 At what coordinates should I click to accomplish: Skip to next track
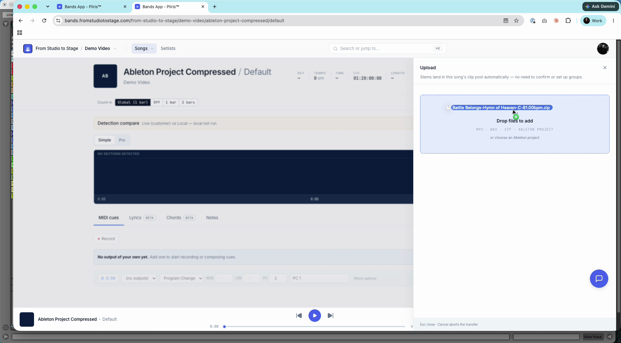pos(330,316)
